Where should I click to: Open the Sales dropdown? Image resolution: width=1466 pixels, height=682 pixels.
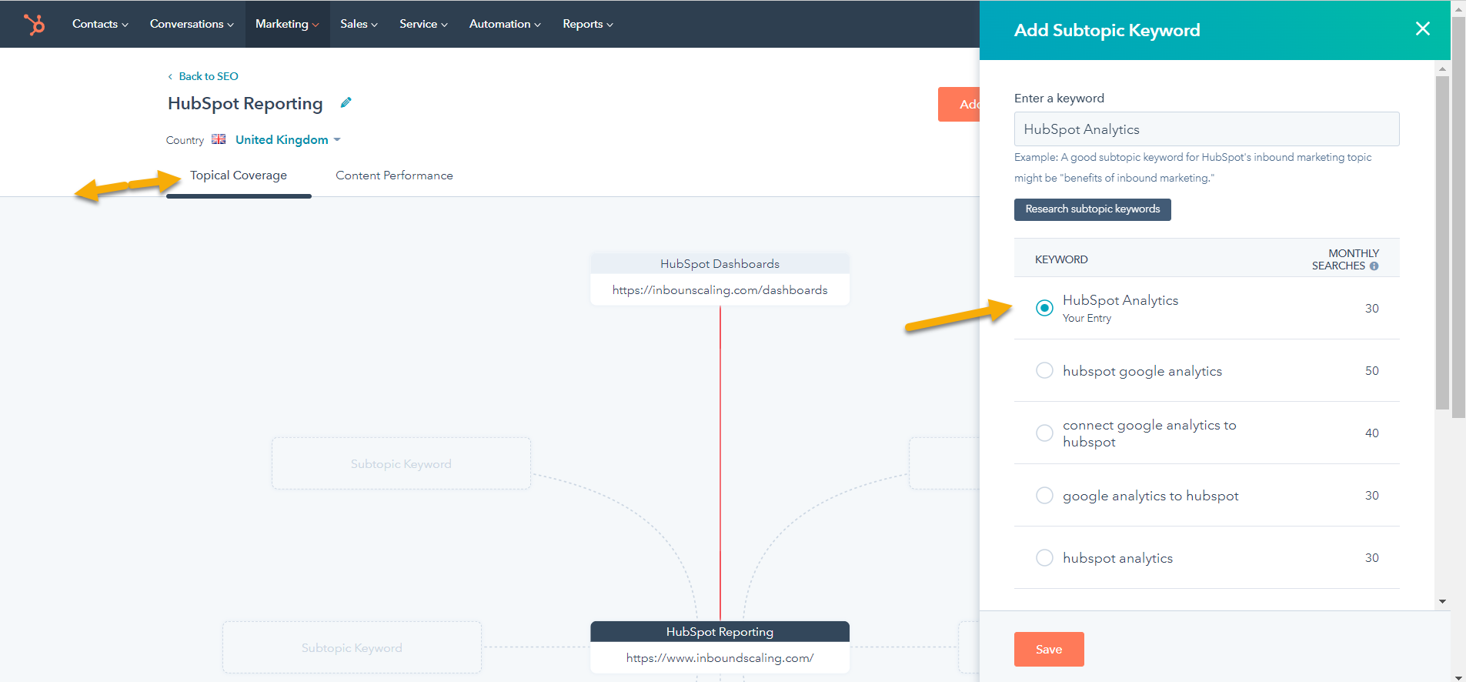pyautogui.click(x=359, y=24)
